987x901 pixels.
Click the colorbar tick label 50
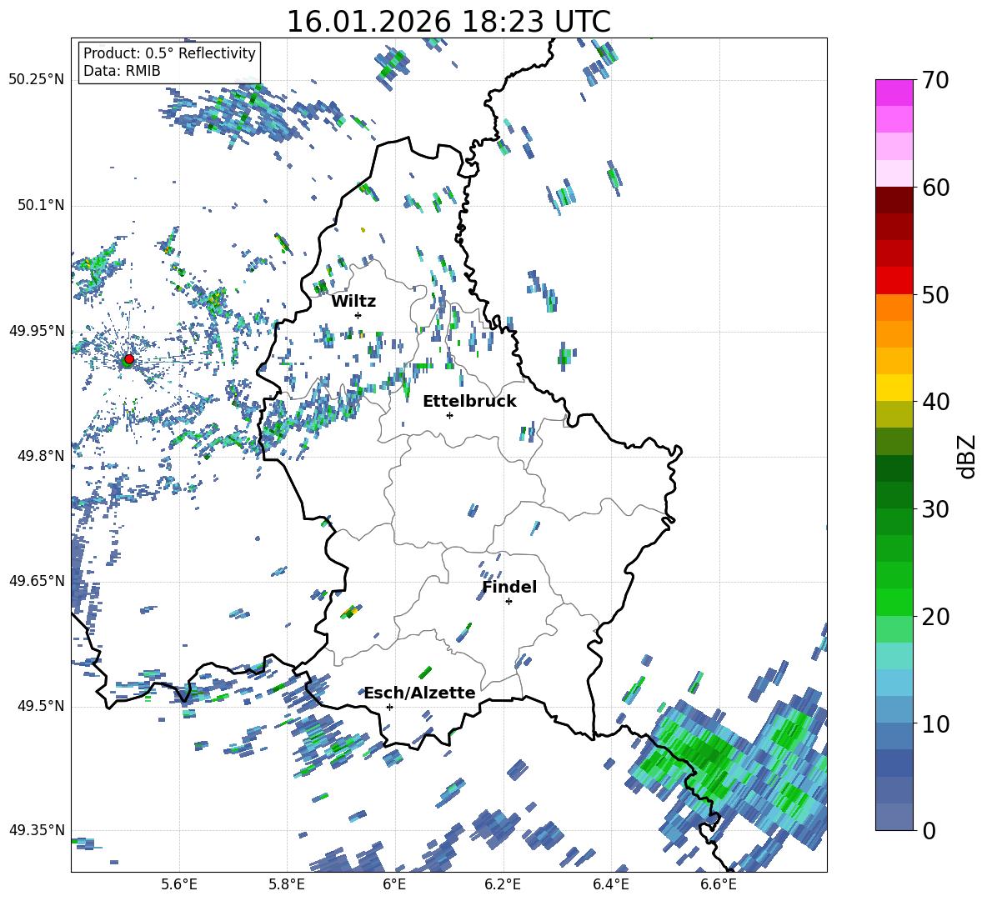tap(935, 295)
